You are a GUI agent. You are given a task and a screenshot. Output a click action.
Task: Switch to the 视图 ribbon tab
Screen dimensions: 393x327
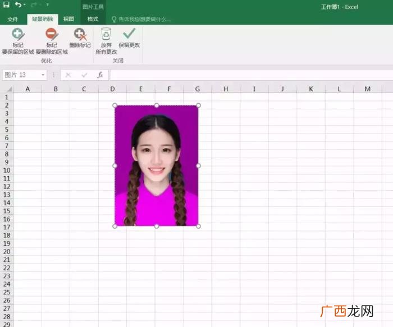[68, 19]
